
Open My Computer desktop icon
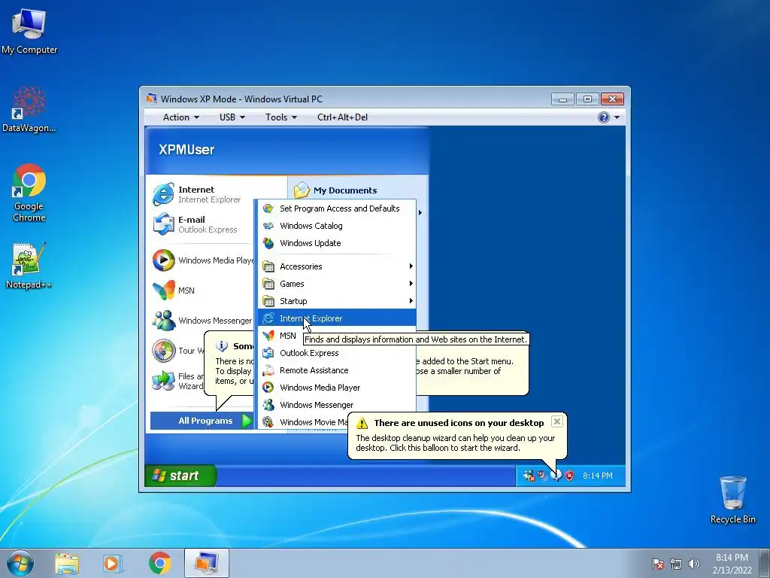[x=29, y=30]
